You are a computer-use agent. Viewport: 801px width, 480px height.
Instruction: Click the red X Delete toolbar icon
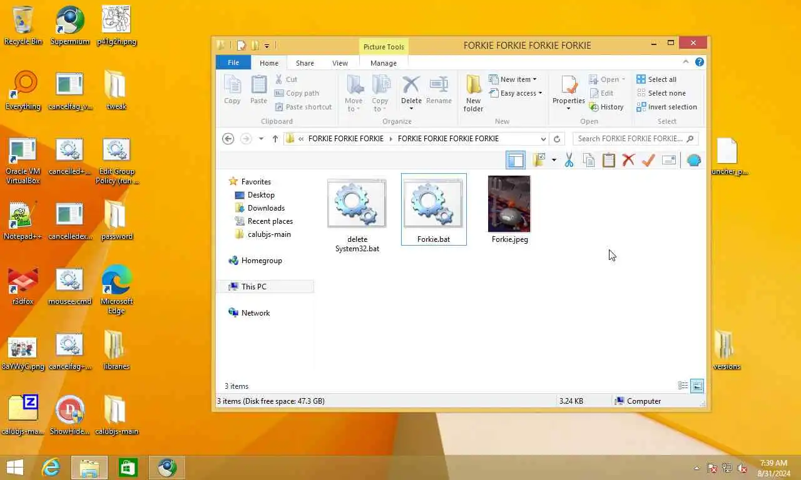[x=628, y=161]
